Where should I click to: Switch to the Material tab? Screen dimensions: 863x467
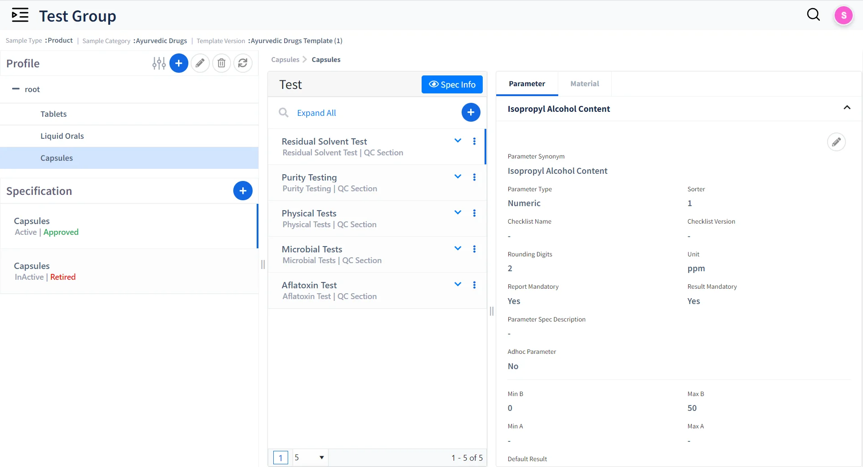coord(584,84)
